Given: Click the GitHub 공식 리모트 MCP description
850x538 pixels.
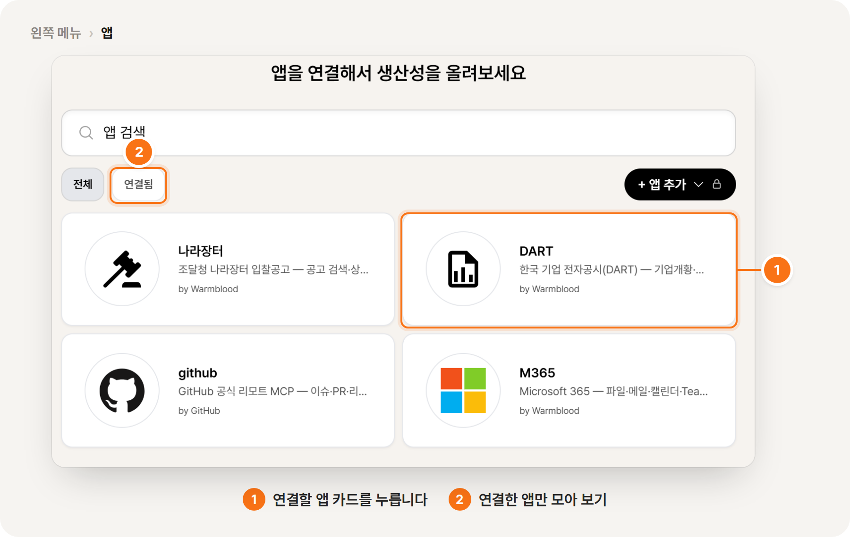Looking at the screenshot, I should (272, 391).
